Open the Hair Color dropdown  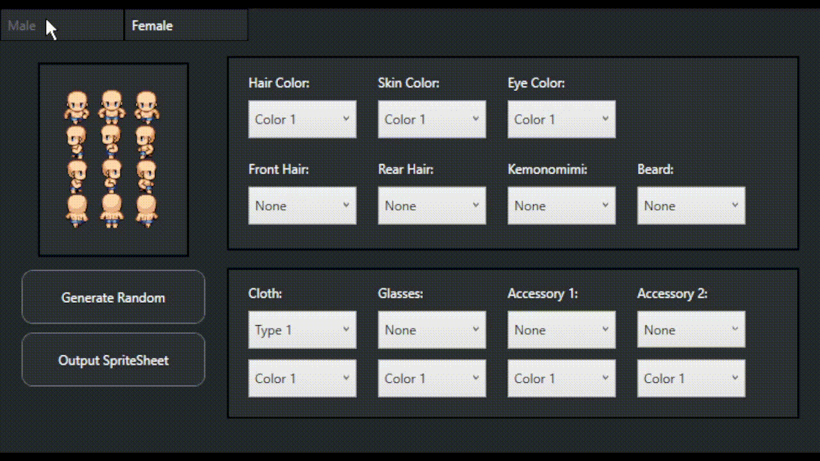(302, 119)
